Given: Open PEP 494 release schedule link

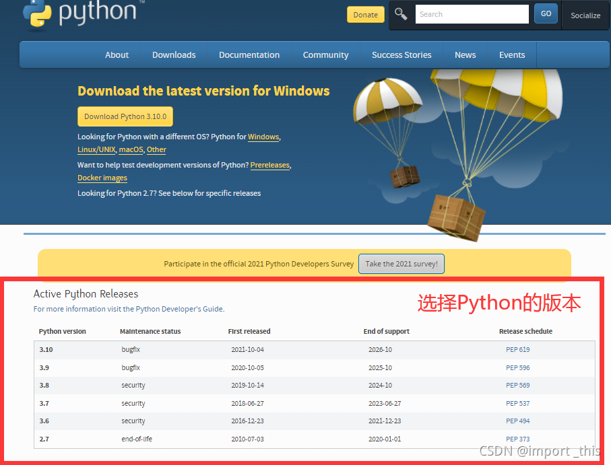Looking at the screenshot, I should pos(517,421).
